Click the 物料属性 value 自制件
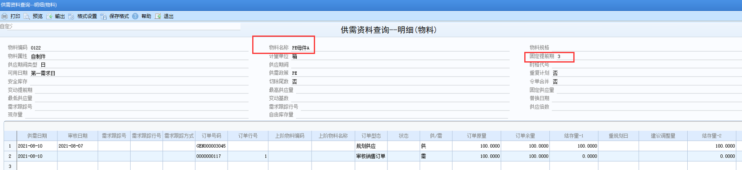The image size is (742, 170). [38, 56]
